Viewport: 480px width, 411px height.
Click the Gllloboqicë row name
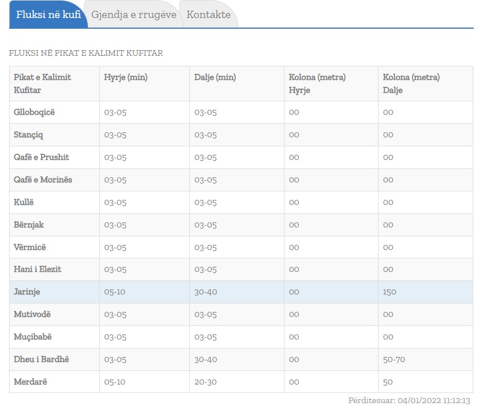(x=34, y=112)
